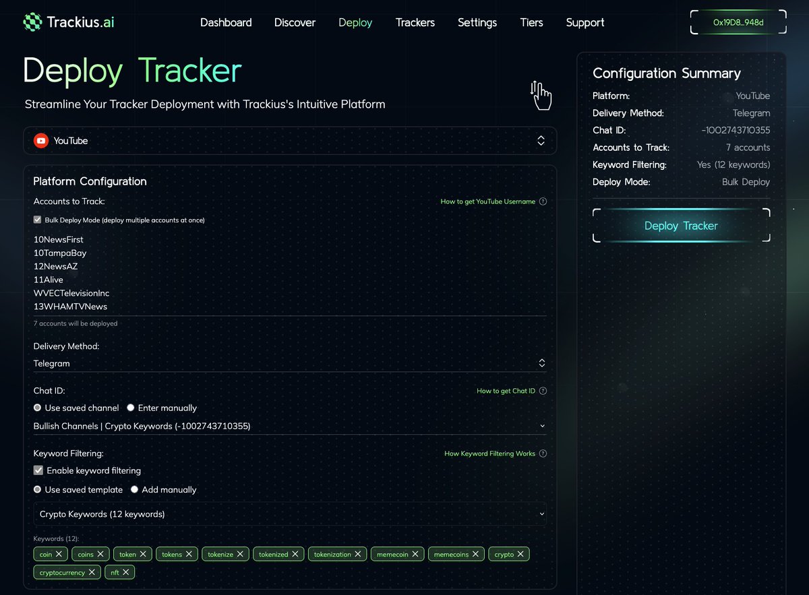The image size is (809, 595).
Task: Toggle Enable keyword filtering checkbox
Action: 38,470
